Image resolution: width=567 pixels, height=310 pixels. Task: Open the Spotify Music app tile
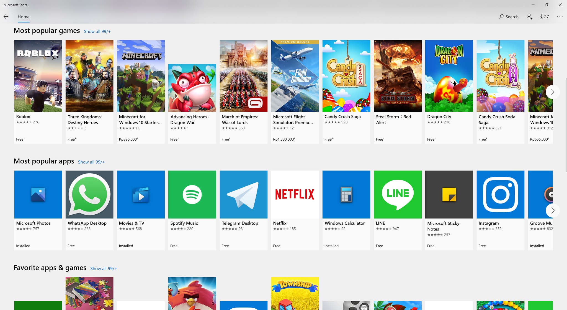click(x=192, y=194)
